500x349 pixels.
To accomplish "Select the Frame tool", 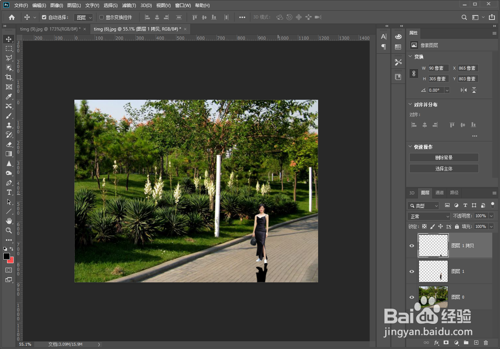I will (9, 87).
